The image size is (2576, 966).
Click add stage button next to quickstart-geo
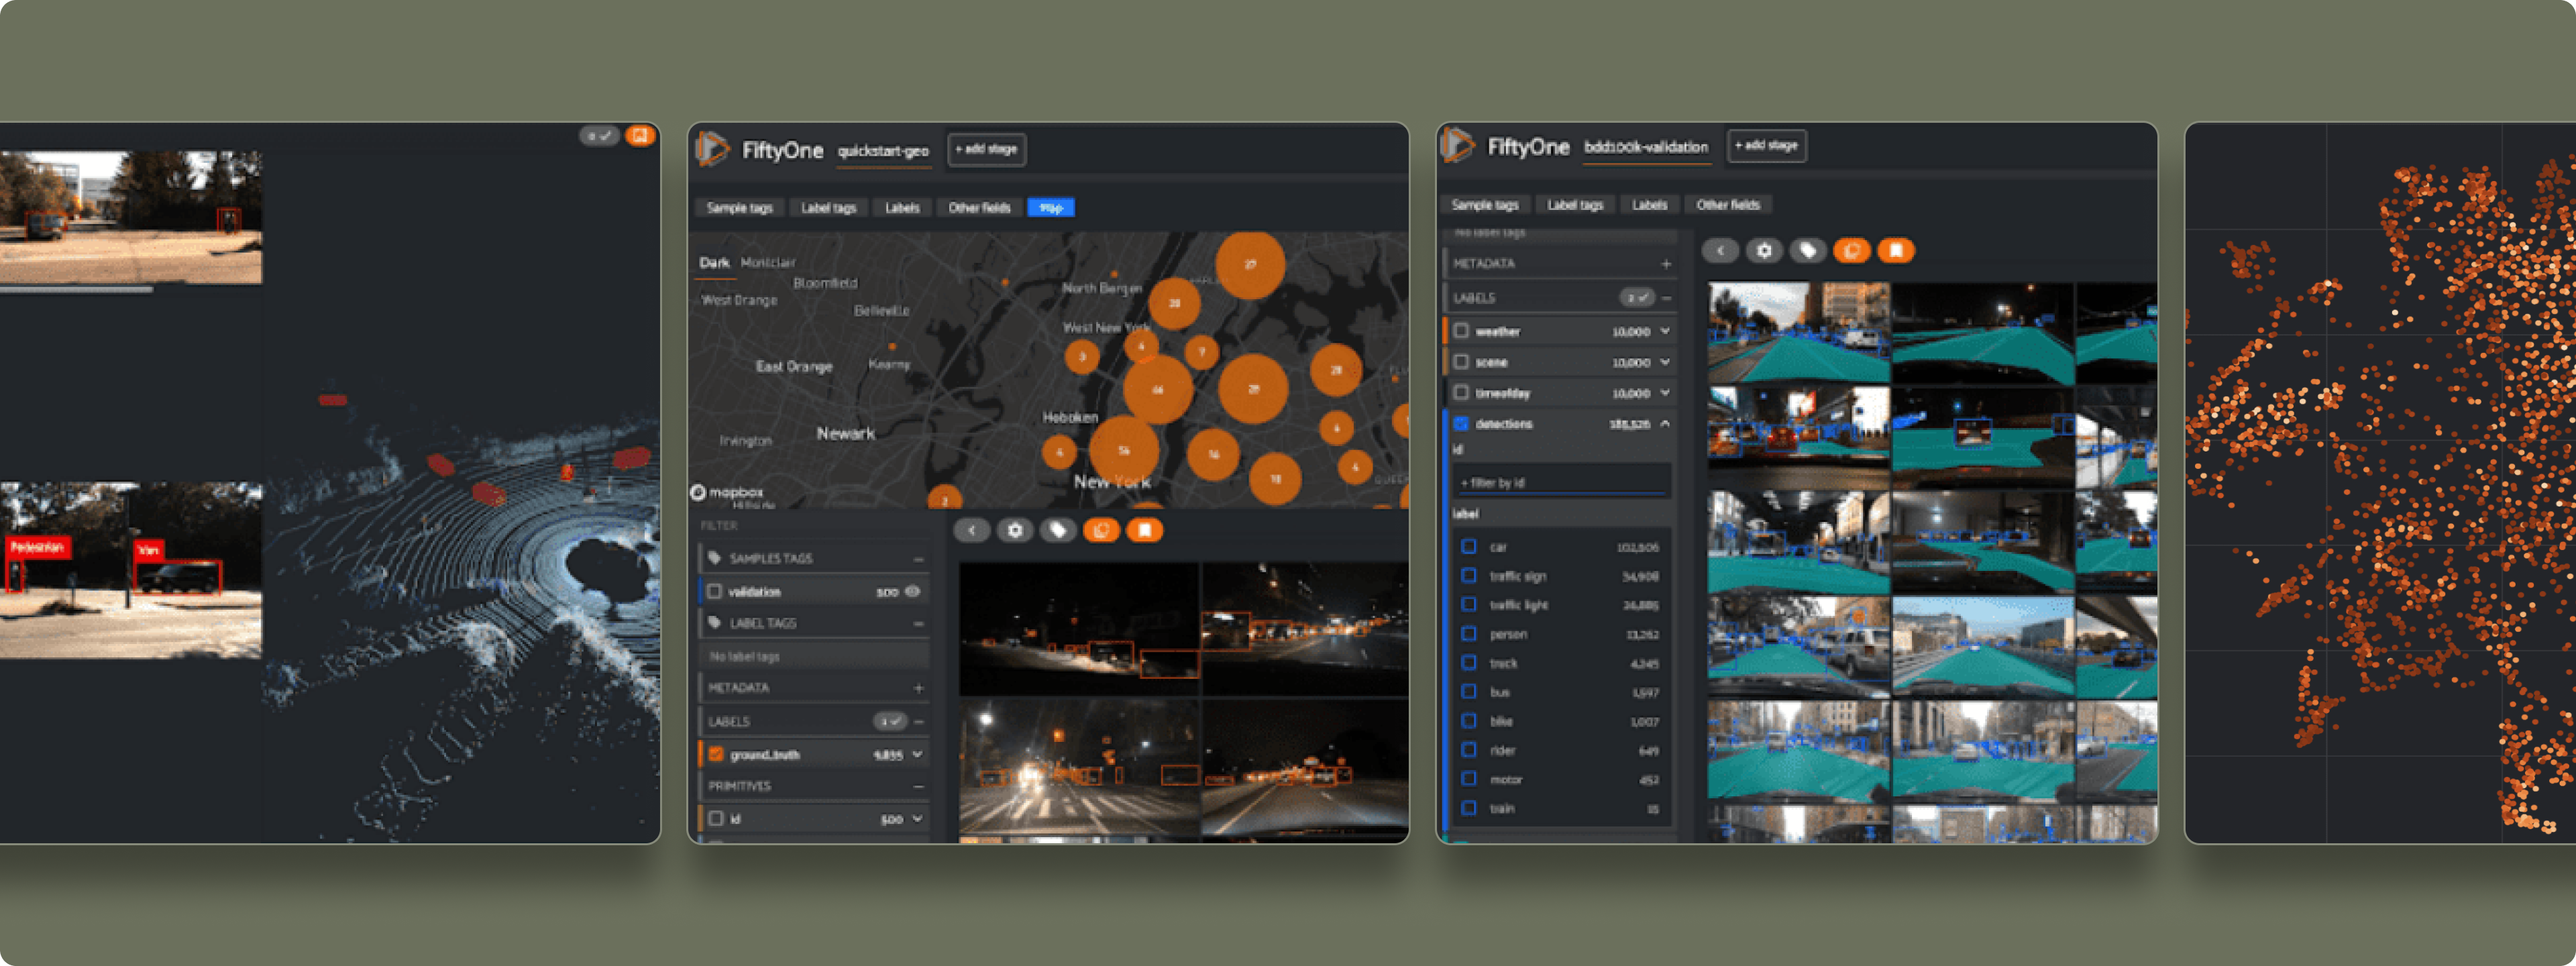pos(986,149)
